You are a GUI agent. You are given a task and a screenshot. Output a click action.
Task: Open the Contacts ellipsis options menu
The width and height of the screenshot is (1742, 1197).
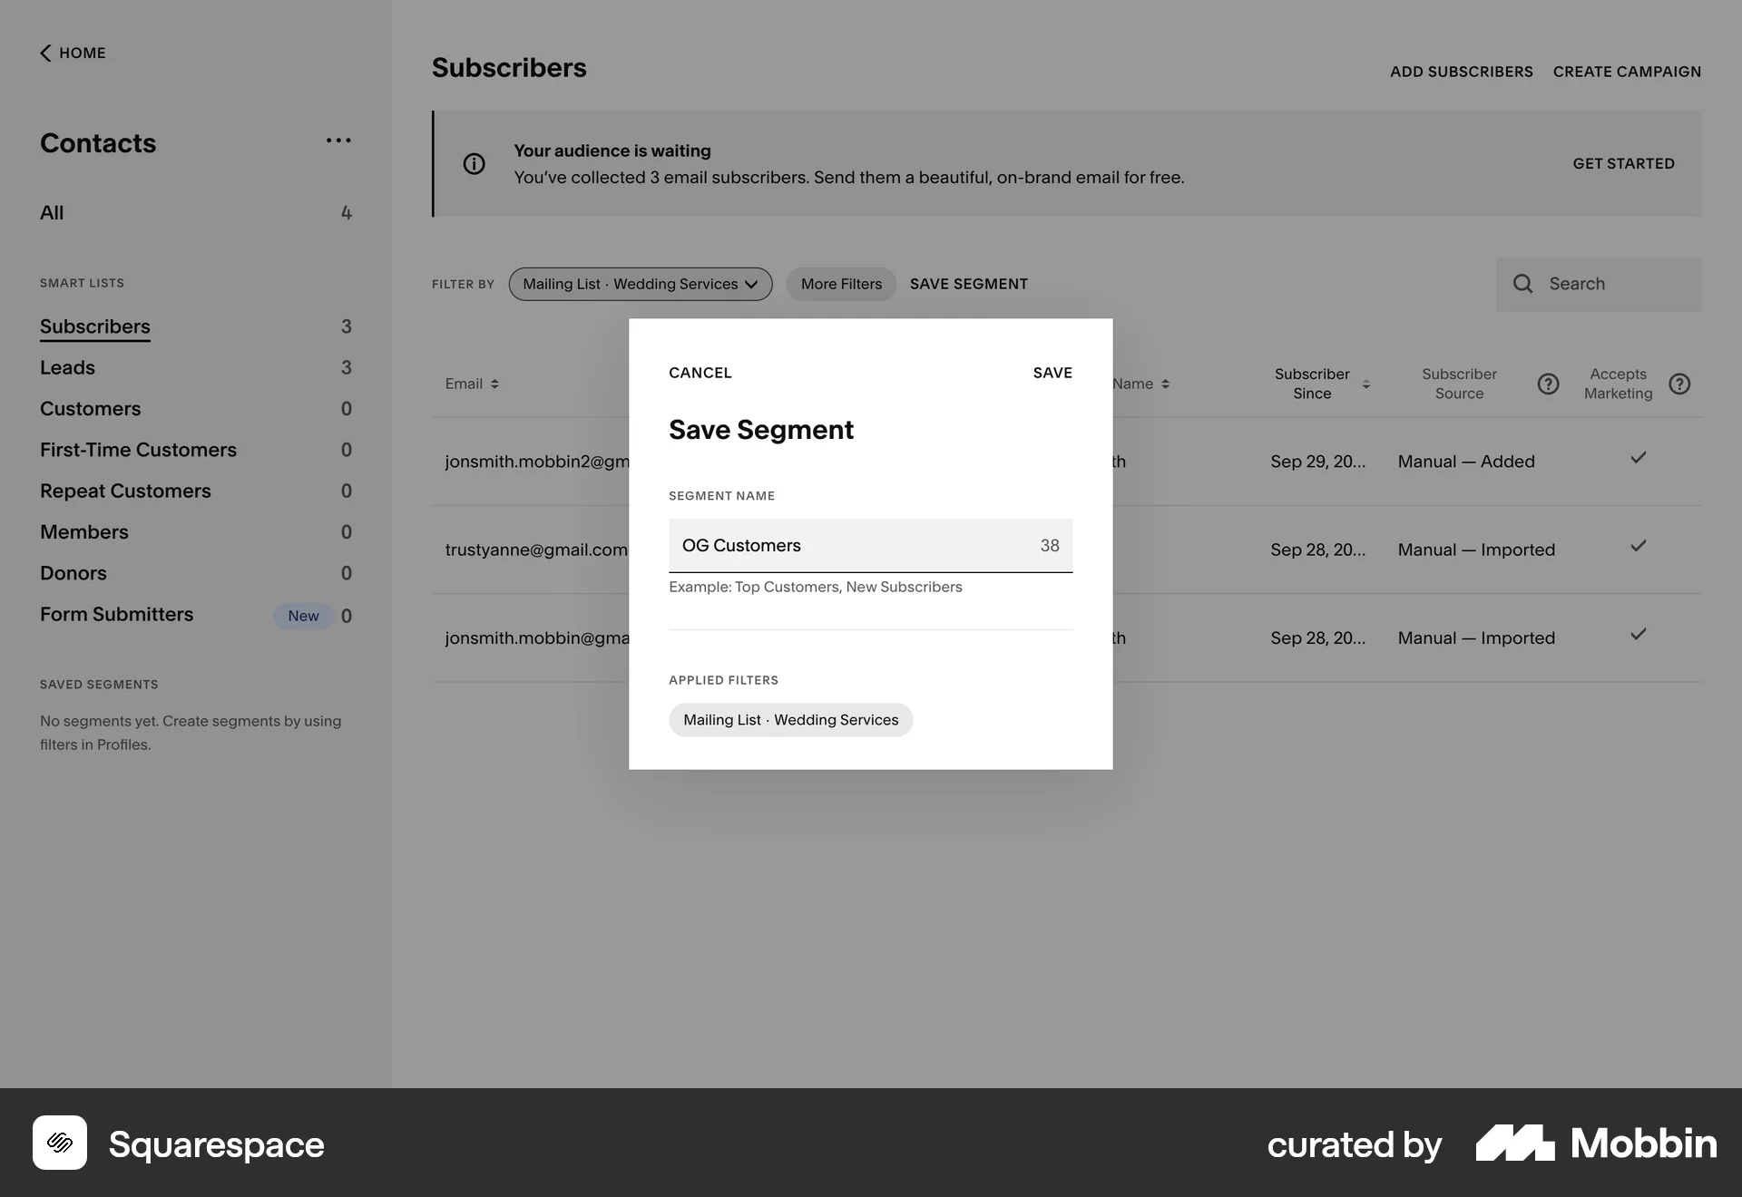[338, 141]
